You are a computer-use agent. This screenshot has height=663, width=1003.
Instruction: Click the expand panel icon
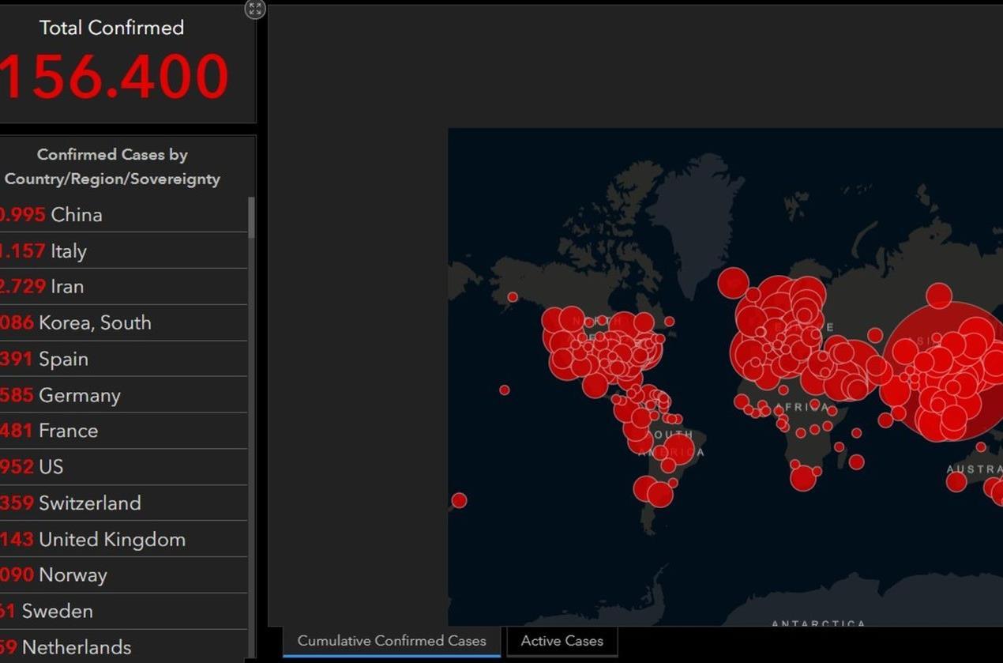click(x=254, y=9)
